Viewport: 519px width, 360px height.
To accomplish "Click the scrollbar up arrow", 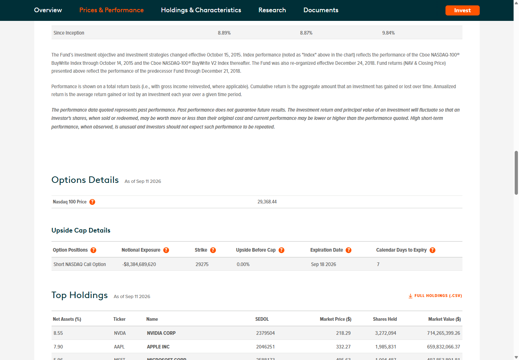I will pos(516,3).
